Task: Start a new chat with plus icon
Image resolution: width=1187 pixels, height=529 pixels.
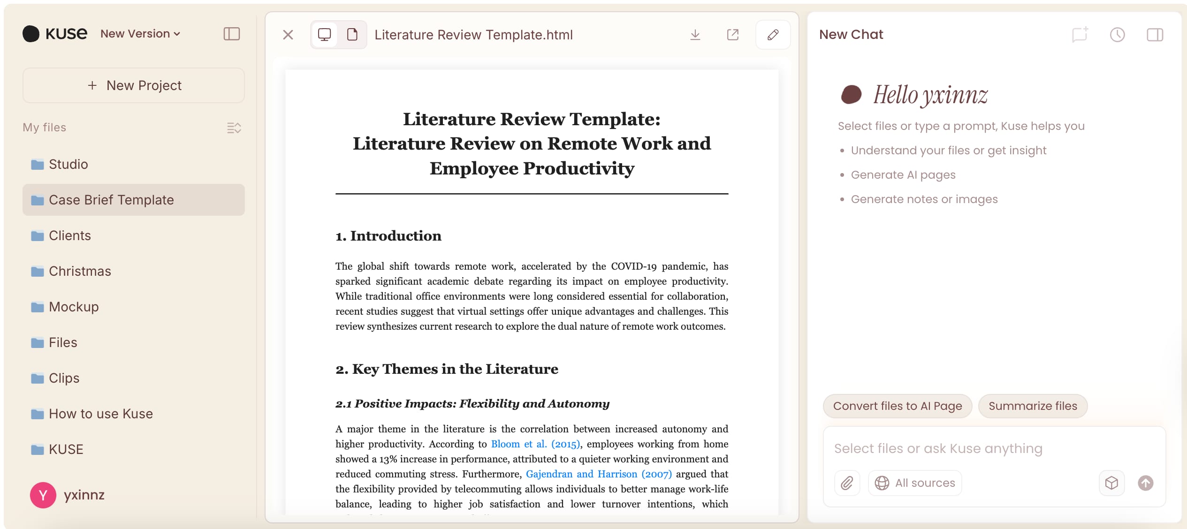Action: pyautogui.click(x=1080, y=35)
